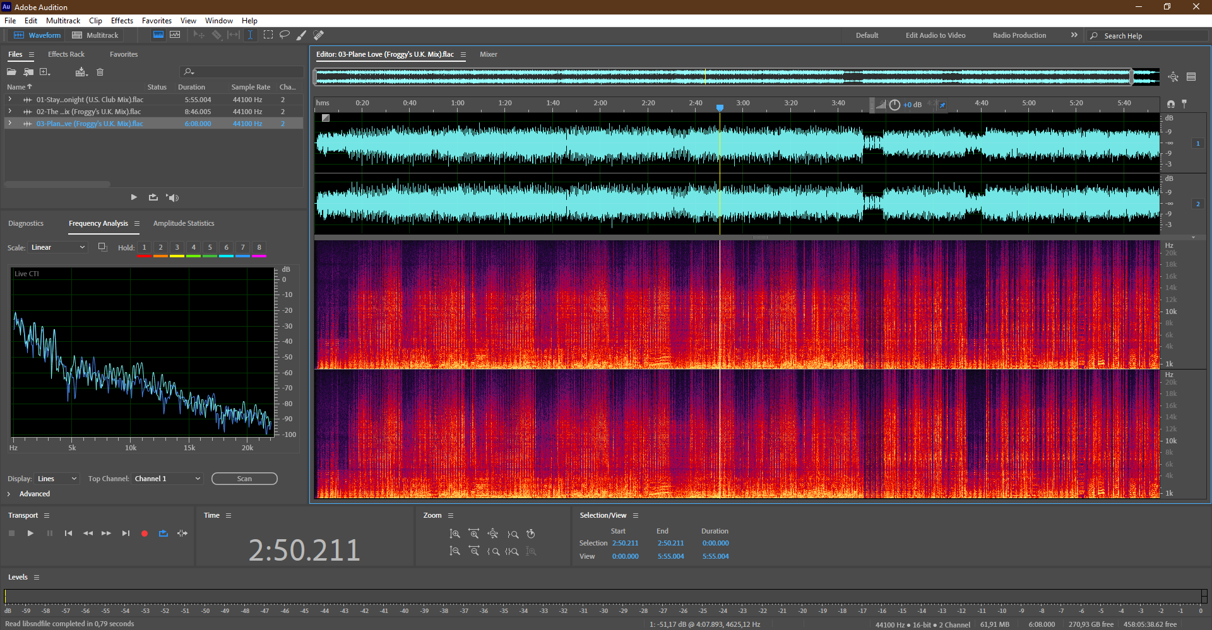This screenshot has height=630, width=1212.
Task: Click Zoom to In Point icon
Action: (x=493, y=551)
